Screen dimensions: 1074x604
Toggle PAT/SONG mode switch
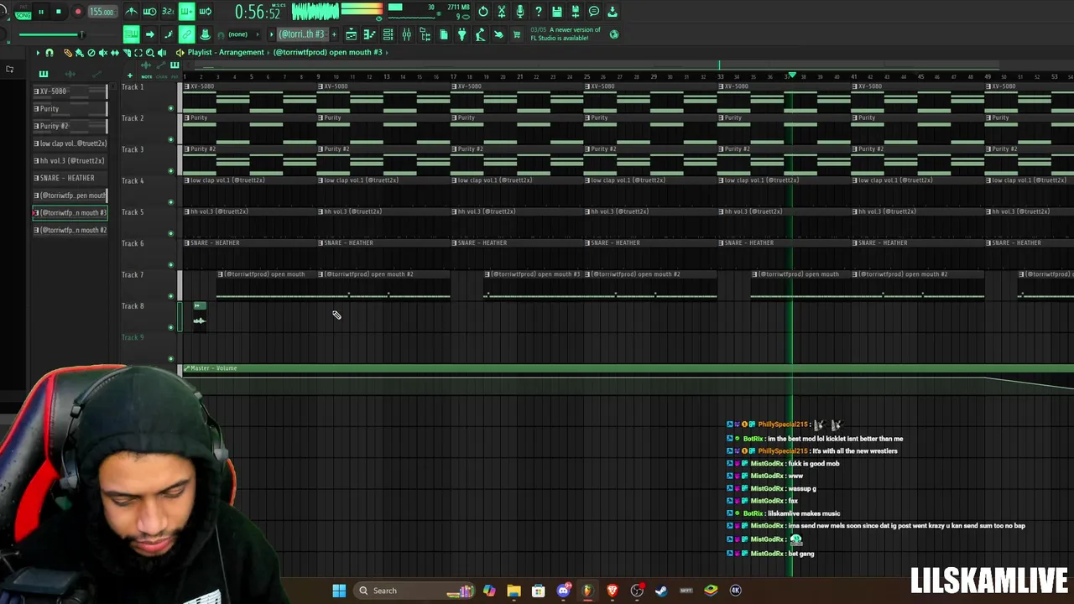[x=23, y=12]
